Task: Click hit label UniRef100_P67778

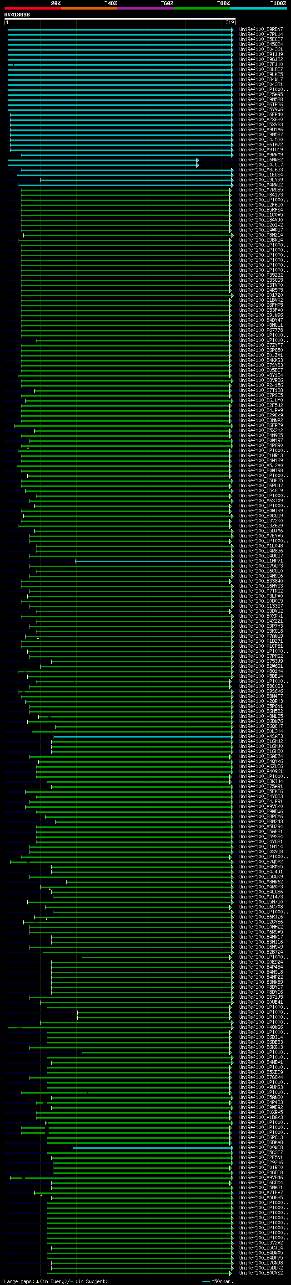Action: [261, 330]
